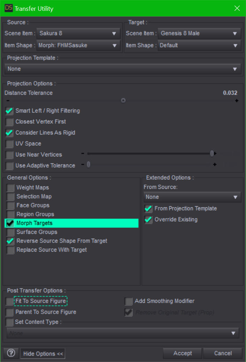Select Surface Groups list item
Viewport: 246px width, 362px height.
click(x=37, y=232)
